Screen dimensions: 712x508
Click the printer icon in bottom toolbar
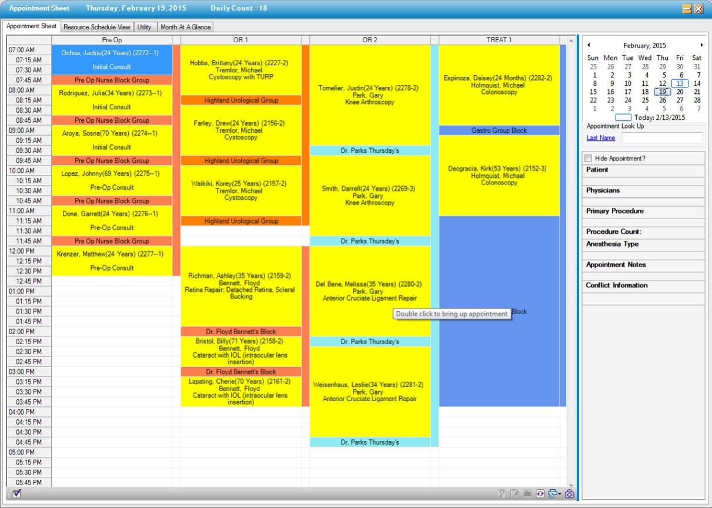[x=551, y=494]
